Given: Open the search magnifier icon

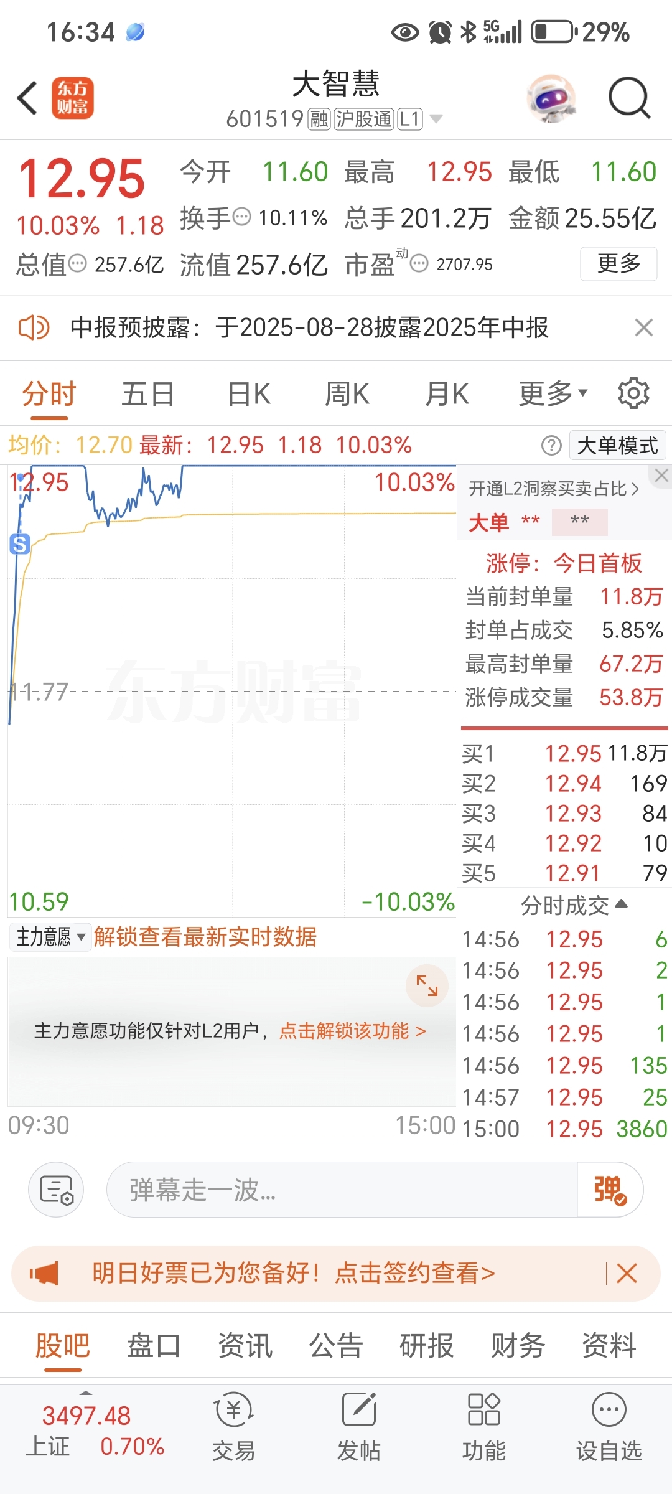Looking at the screenshot, I should [629, 98].
